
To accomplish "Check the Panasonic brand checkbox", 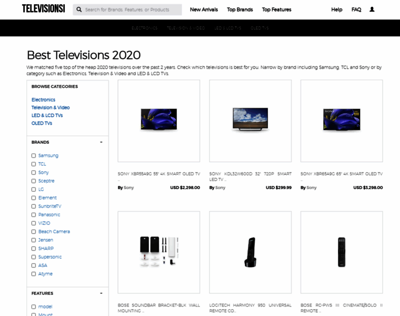I will (33, 215).
